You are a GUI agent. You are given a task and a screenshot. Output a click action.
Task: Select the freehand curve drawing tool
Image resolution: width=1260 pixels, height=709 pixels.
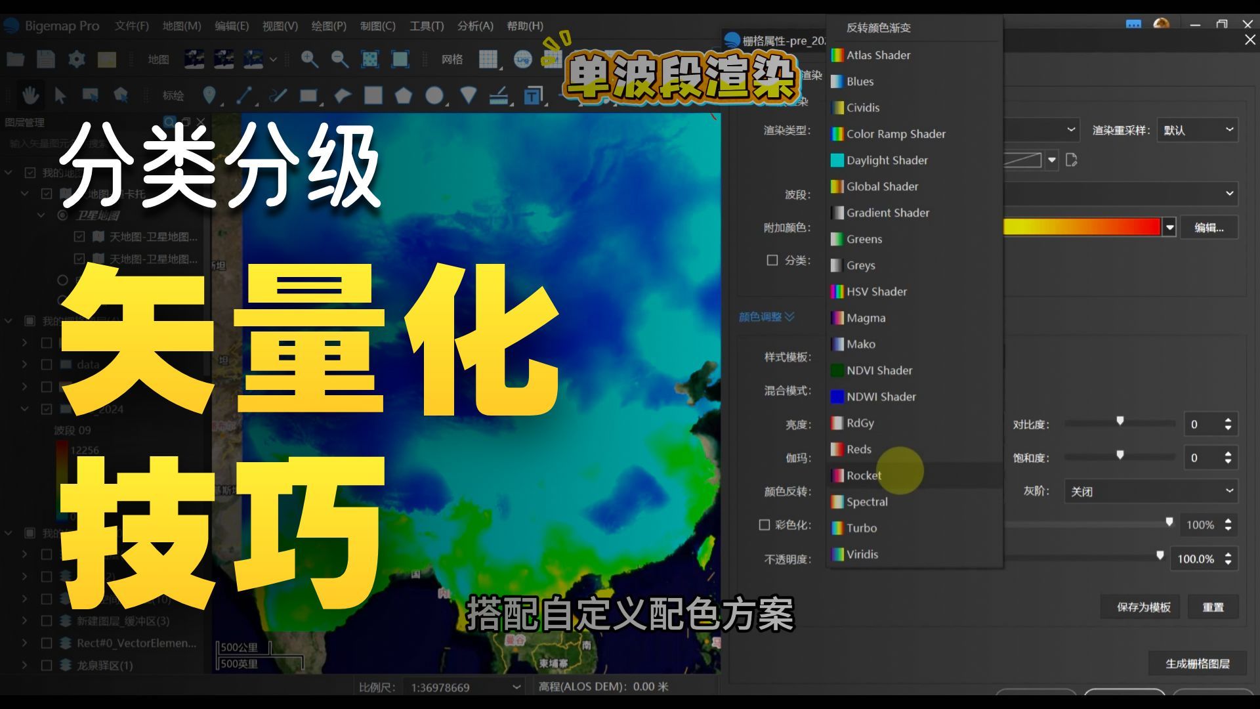(278, 96)
